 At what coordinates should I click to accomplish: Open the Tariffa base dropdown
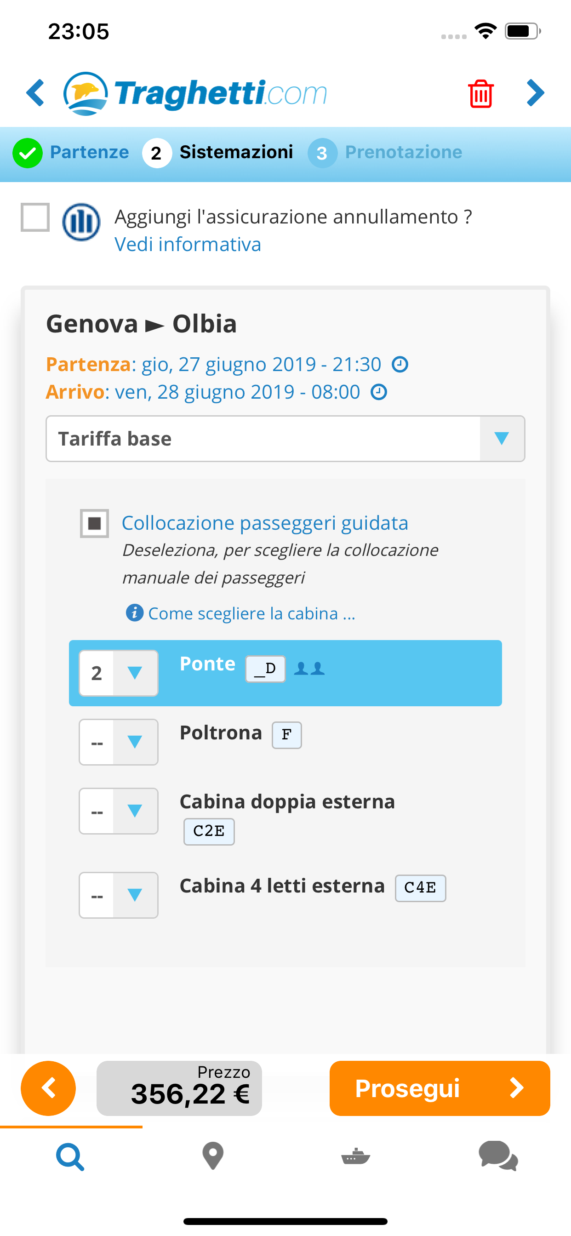point(285,439)
